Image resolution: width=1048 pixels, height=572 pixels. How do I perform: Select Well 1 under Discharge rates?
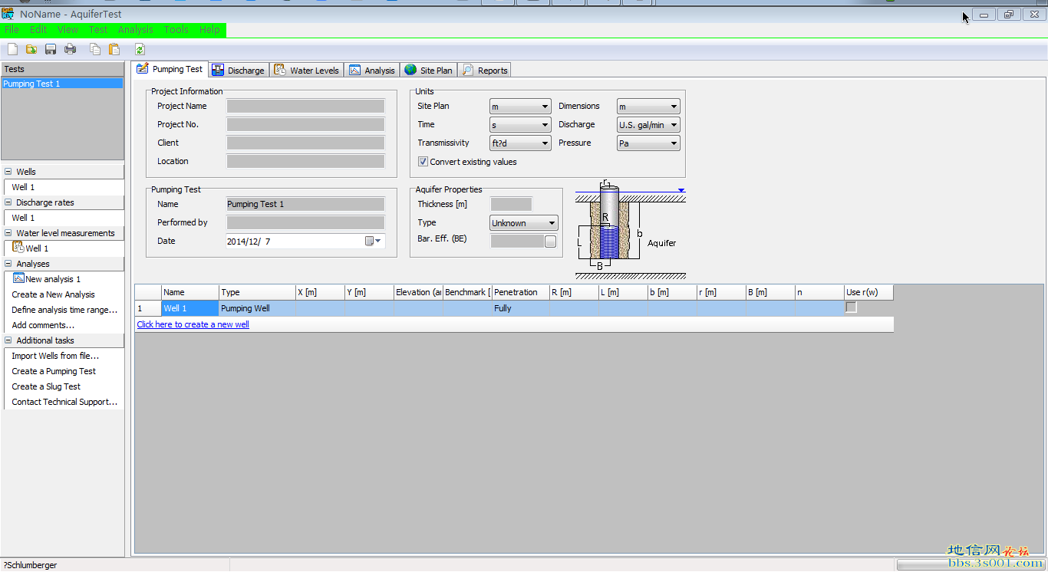pyautogui.click(x=23, y=218)
